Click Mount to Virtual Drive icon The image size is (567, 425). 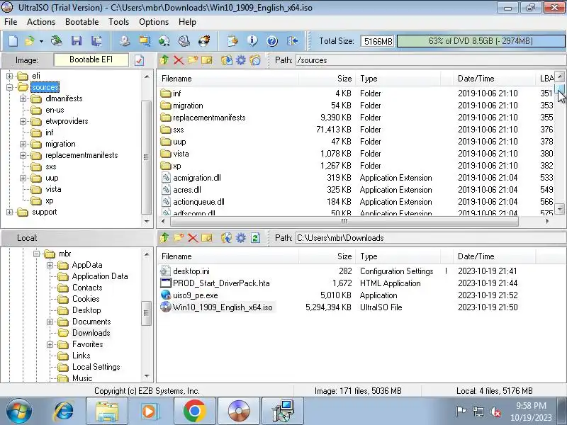coord(184,41)
